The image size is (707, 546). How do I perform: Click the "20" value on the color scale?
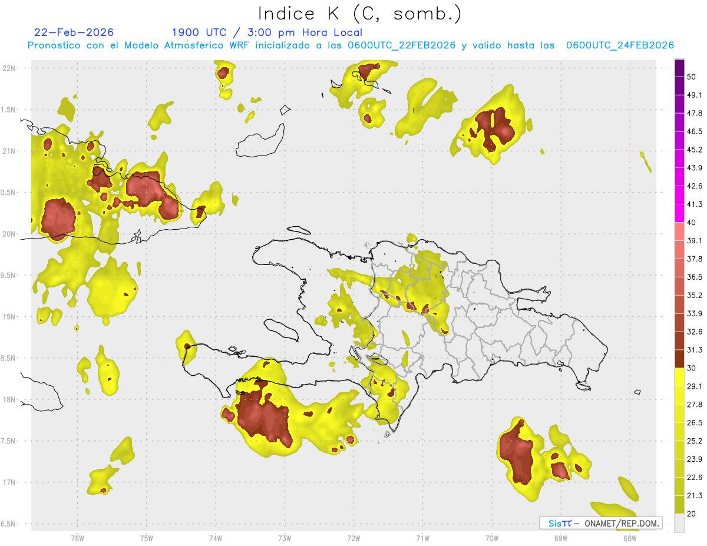pos(692,514)
